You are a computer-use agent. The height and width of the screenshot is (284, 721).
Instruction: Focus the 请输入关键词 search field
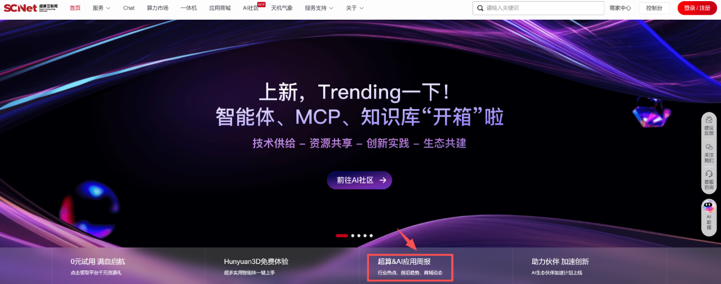point(541,8)
